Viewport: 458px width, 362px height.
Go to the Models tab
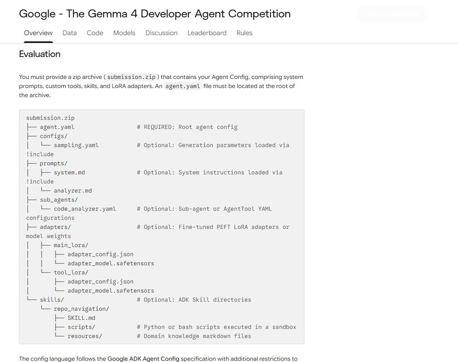point(124,33)
